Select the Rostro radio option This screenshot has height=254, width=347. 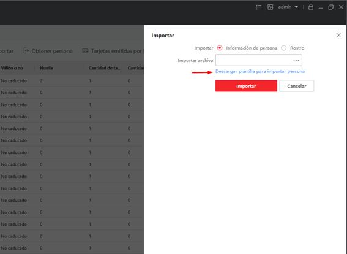(284, 48)
